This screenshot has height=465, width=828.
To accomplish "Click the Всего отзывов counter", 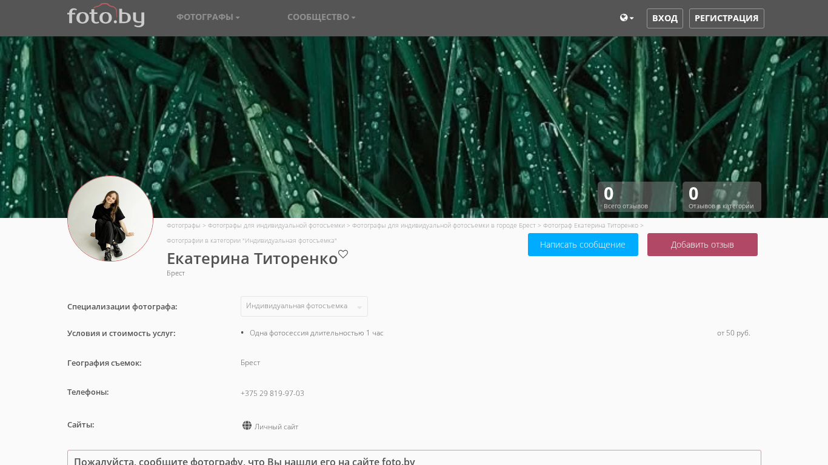I will [x=637, y=197].
